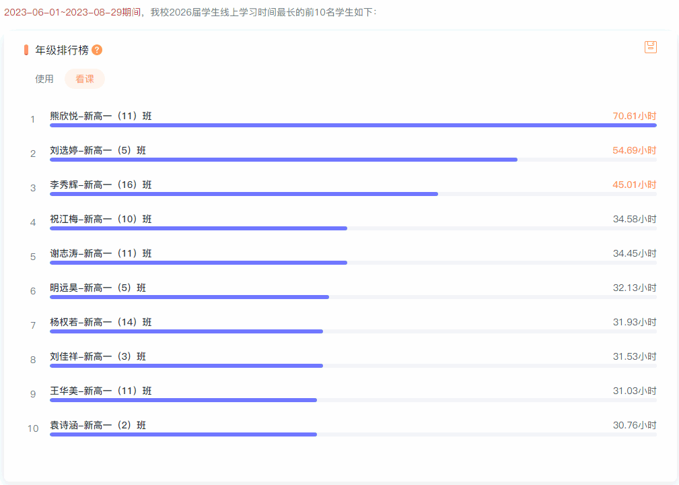Click the 31.93小时 value

tap(635, 322)
